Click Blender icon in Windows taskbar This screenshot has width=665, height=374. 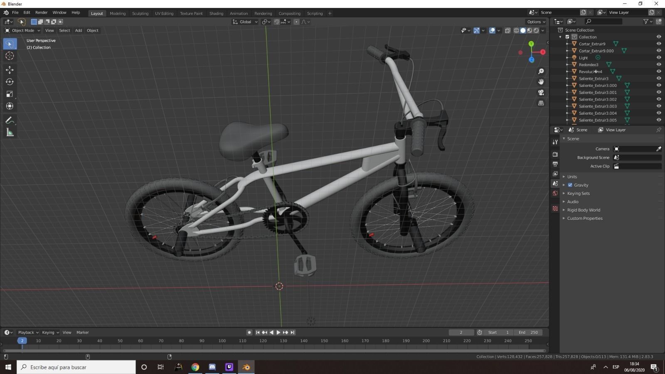pyautogui.click(x=246, y=367)
